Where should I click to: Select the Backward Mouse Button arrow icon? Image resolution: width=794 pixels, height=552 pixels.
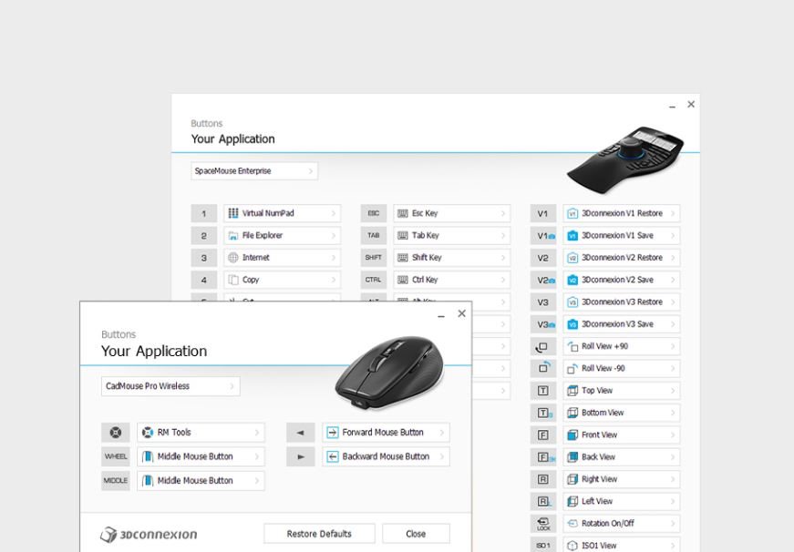click(x=332, y=457)
